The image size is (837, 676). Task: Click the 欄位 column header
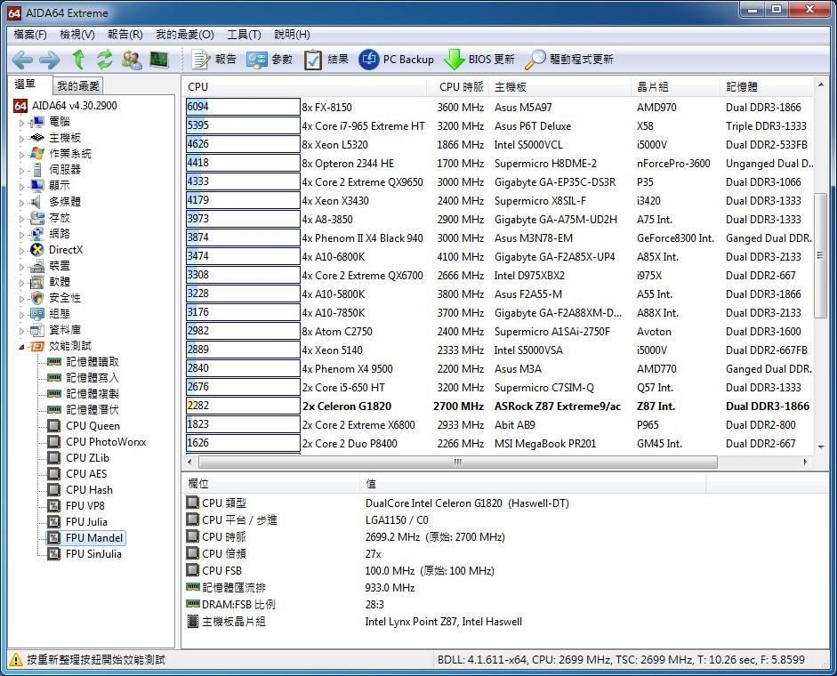point(271,484)
